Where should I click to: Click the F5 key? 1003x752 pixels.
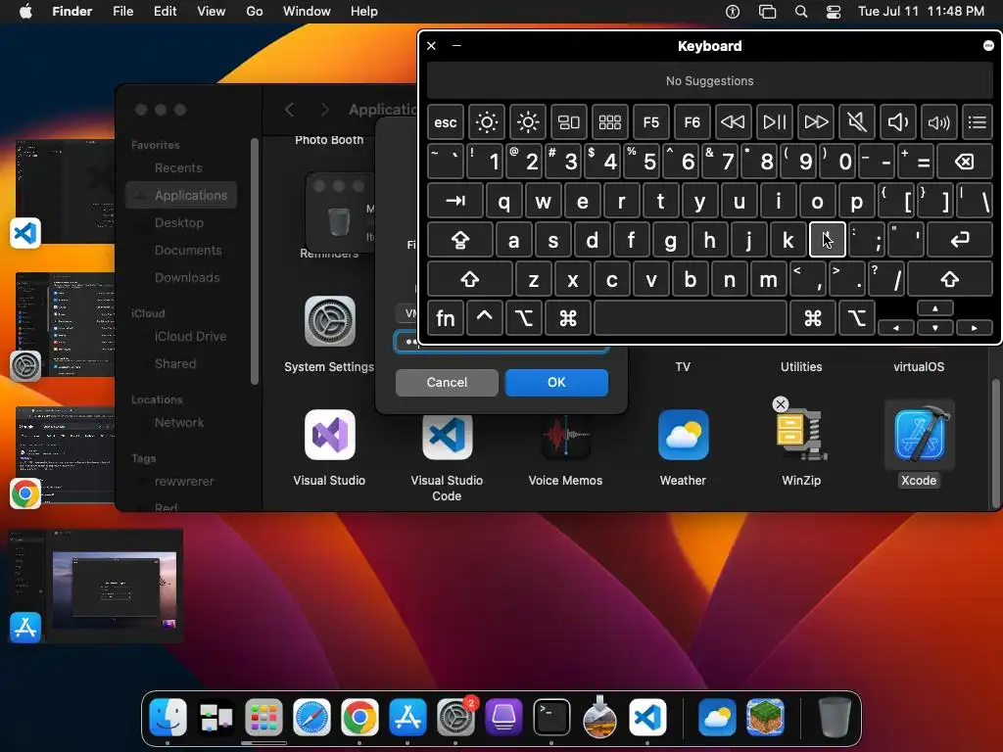coord(651,122)
